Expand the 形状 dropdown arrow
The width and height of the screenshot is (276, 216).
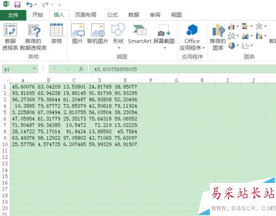(x=119, y=48)
